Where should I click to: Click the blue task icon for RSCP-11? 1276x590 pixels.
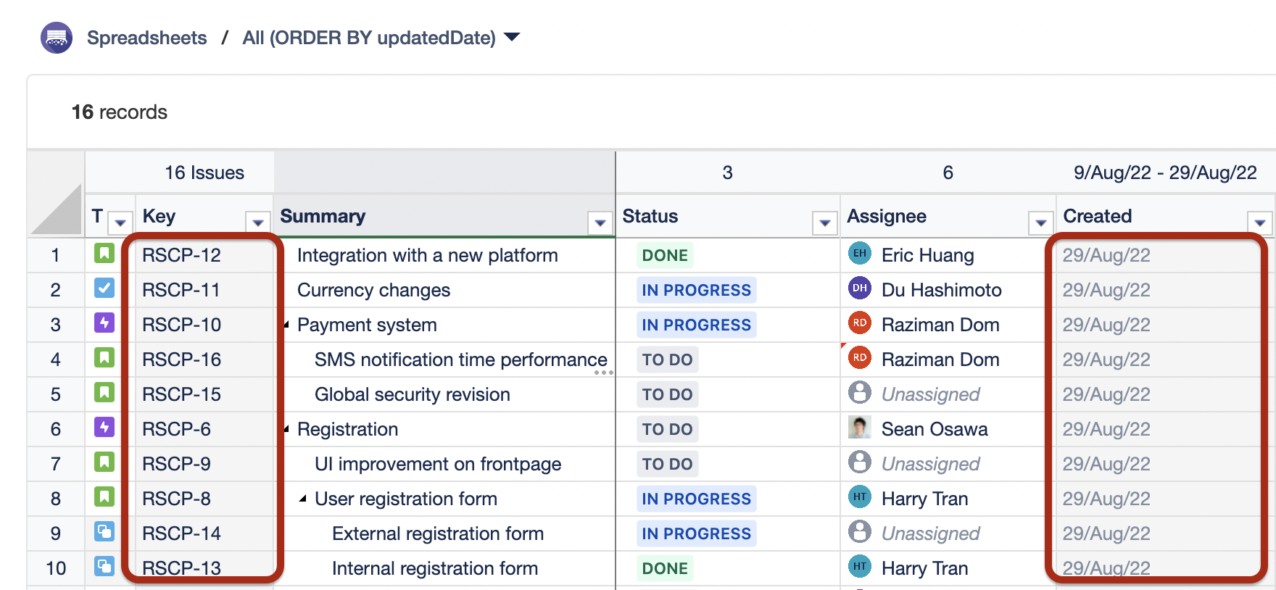(x=104, y=288)
